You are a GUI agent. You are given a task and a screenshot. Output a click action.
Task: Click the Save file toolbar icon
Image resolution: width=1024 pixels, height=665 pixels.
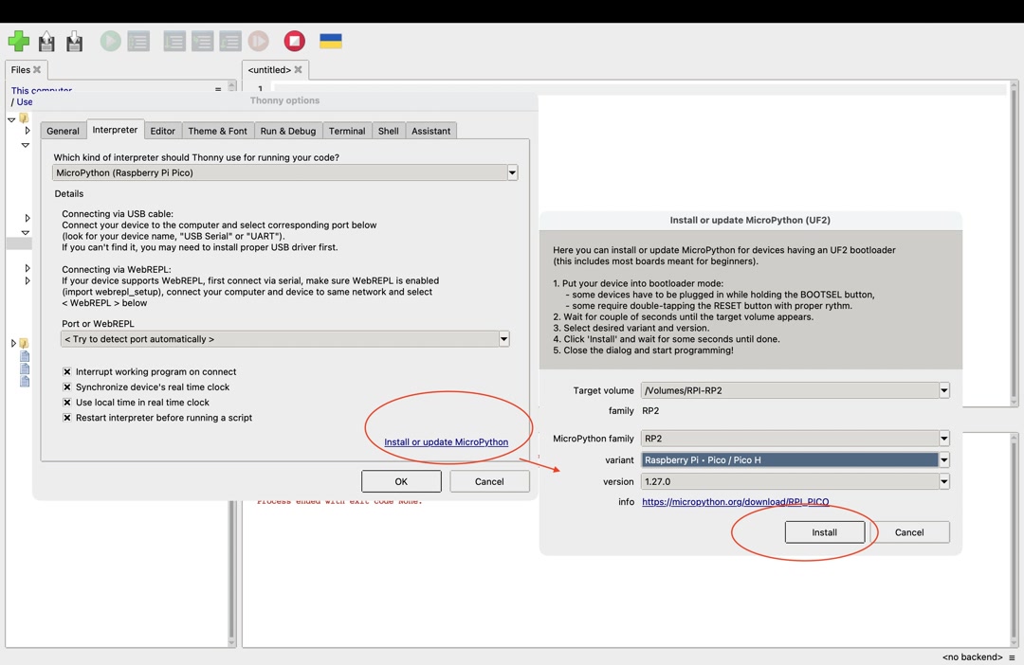coord(75,42)
